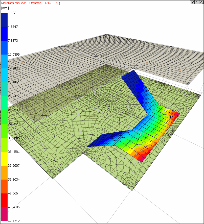Open the filter funnel icon

click(x=192, y=2)
